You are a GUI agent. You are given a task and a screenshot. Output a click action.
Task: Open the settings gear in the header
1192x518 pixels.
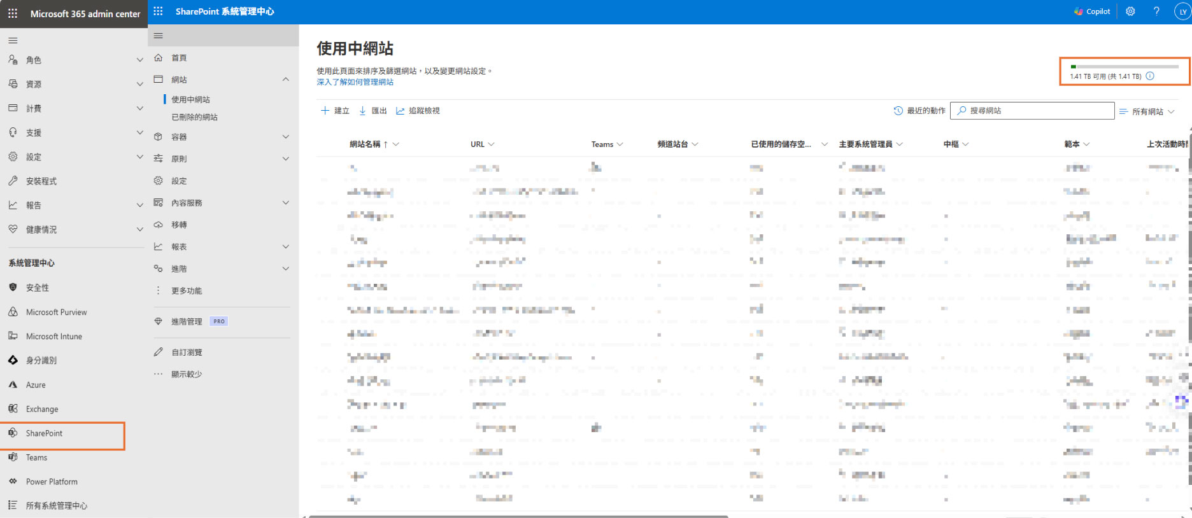(1130, 11)
